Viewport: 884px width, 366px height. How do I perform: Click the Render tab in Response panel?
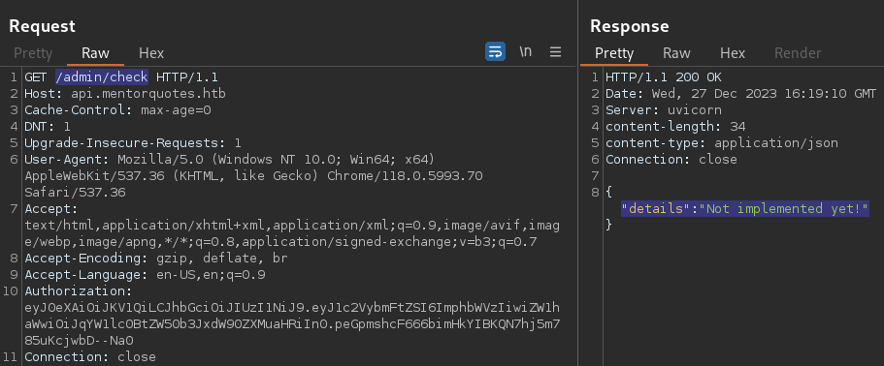point(798,53)
